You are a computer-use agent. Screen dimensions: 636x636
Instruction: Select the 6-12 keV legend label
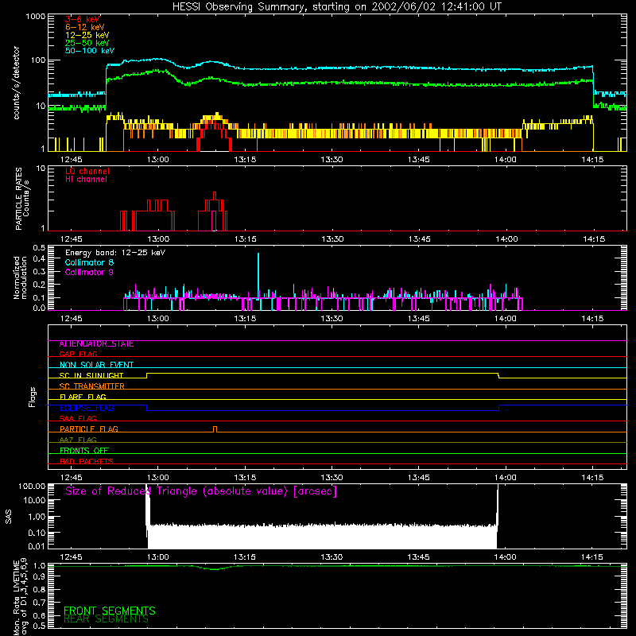point(85,27)
